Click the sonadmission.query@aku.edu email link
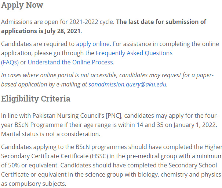This screenshot has height=188, width=222. click(127, 85)
